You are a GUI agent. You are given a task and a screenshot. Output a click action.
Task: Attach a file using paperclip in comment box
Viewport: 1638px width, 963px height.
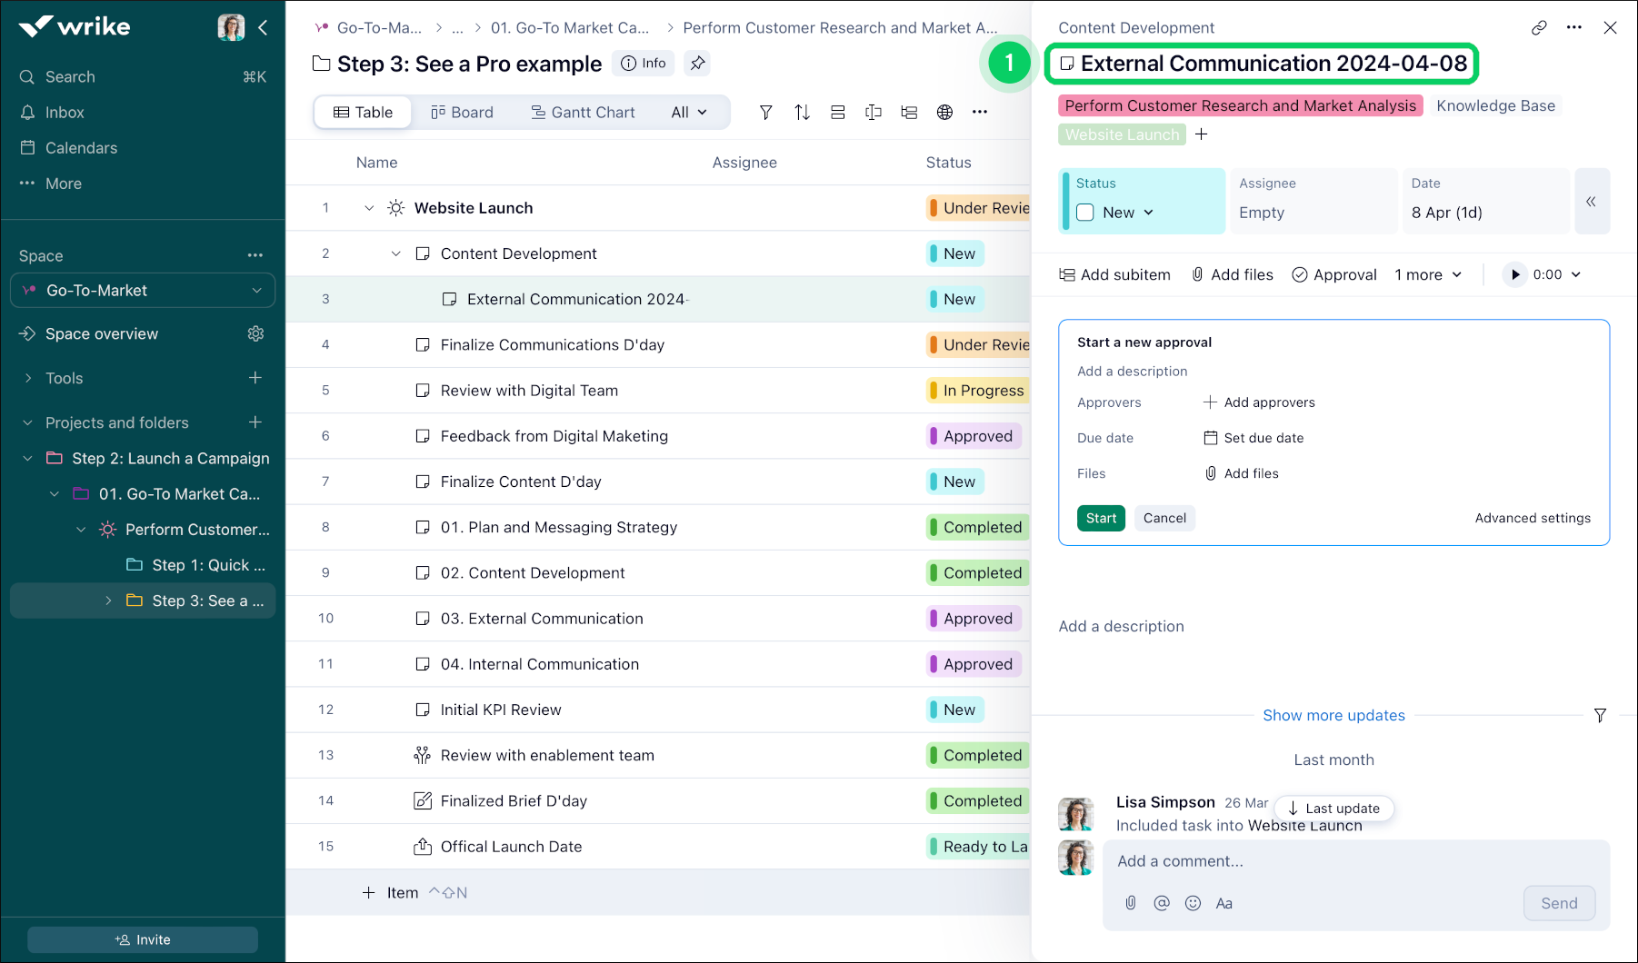[x=1130, y=903]
